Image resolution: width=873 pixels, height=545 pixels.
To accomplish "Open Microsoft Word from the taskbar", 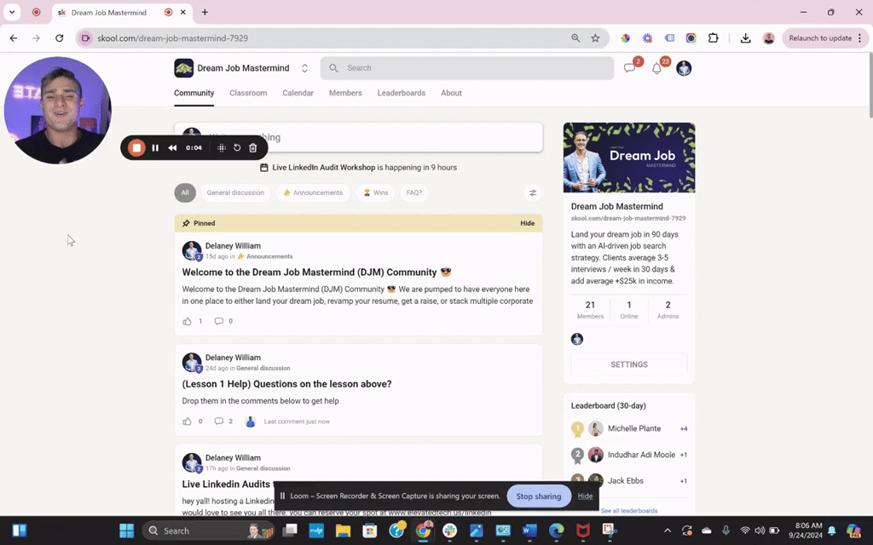I will (529, 531).
